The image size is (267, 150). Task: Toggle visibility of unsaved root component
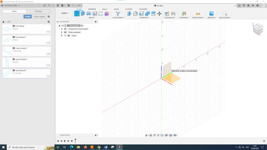tap(63, 26)
